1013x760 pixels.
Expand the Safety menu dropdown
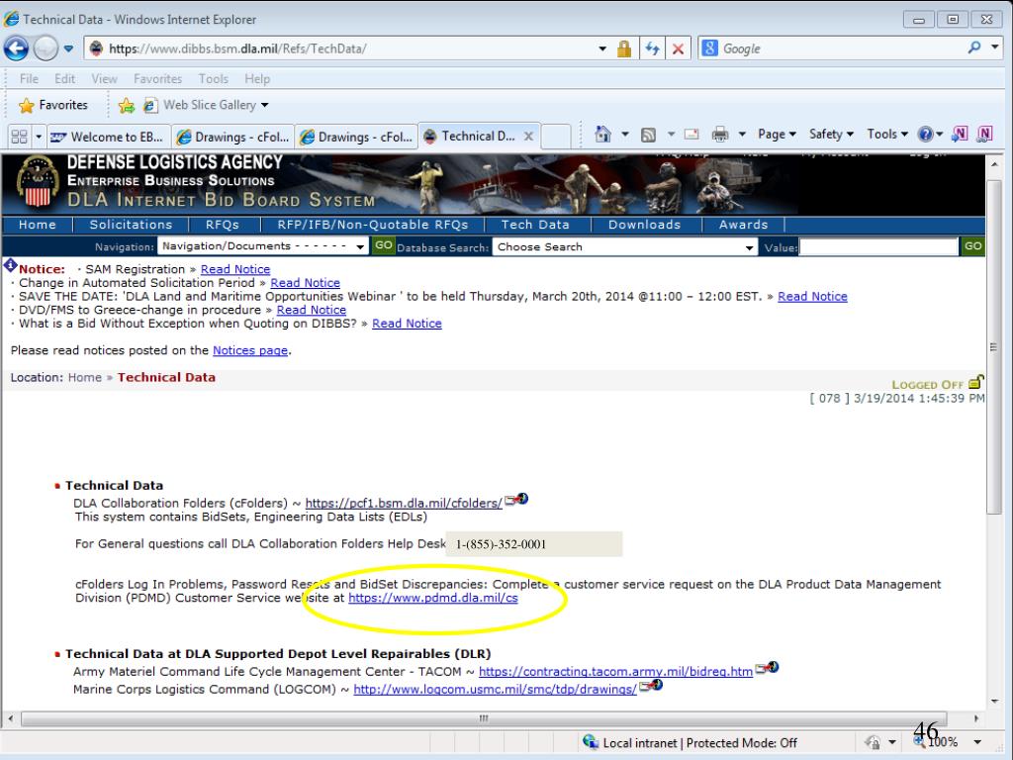click(x=831, y=135)
